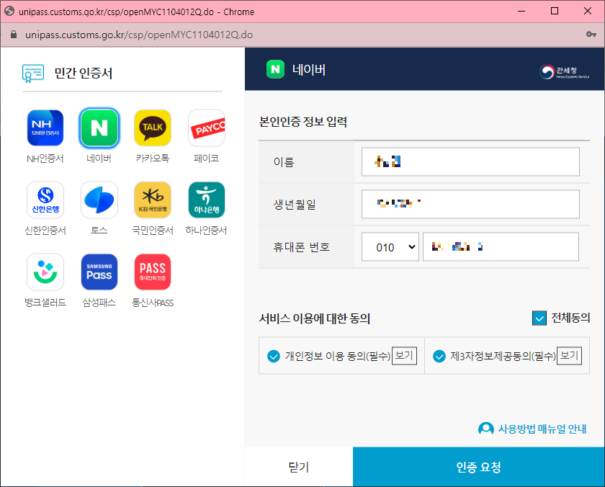Screen dimensions: 605x487
Task: Maximize the Chrome popup window
Action: (555, 12)
